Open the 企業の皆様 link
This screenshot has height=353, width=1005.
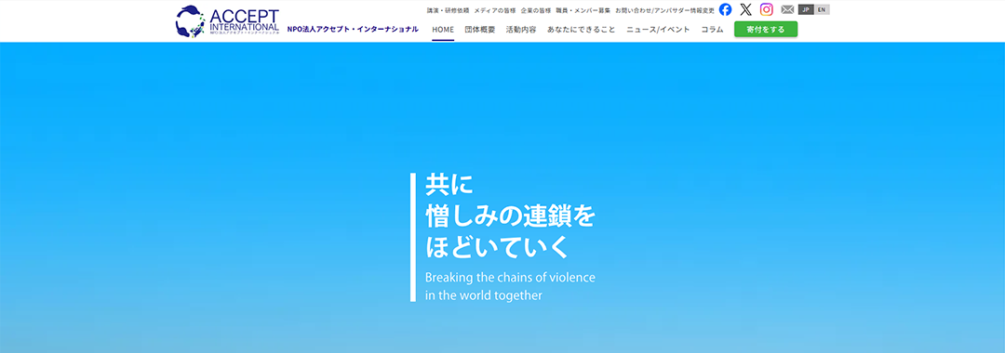point(536,10)
